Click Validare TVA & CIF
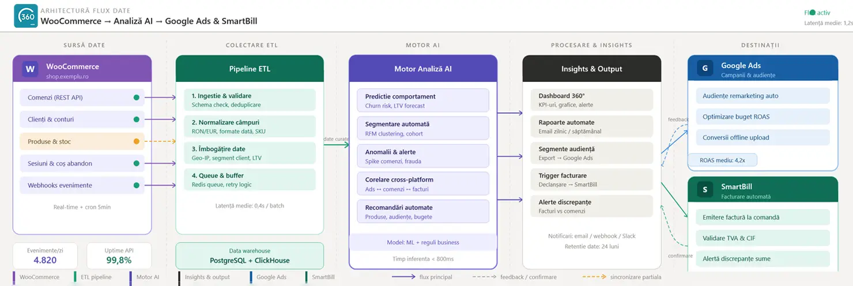Viewport: 853px width, 286px height. click(x=763, y=238)
